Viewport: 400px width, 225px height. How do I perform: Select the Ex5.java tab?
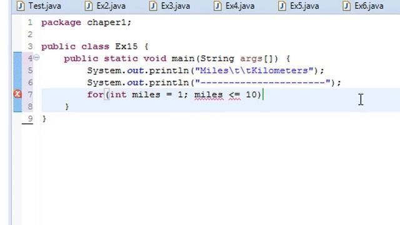tap(299, 6)
